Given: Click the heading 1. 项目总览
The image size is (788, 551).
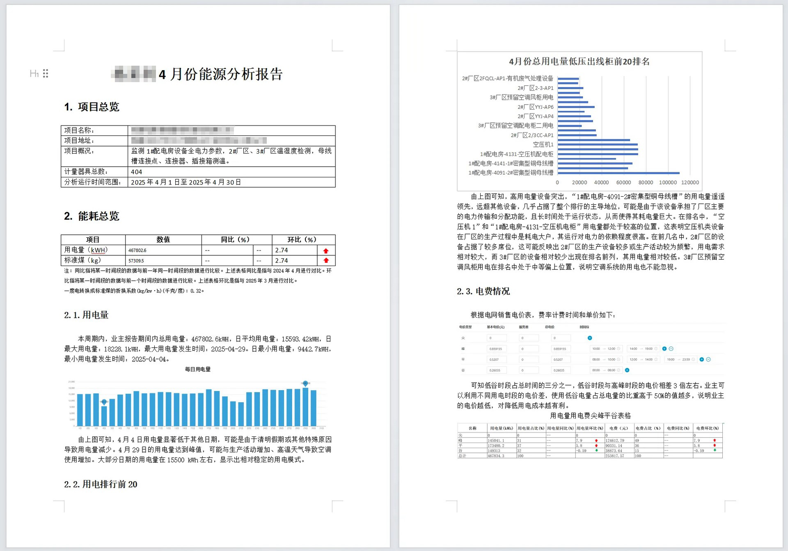Looking at the screenshot, I should (92, 107).
